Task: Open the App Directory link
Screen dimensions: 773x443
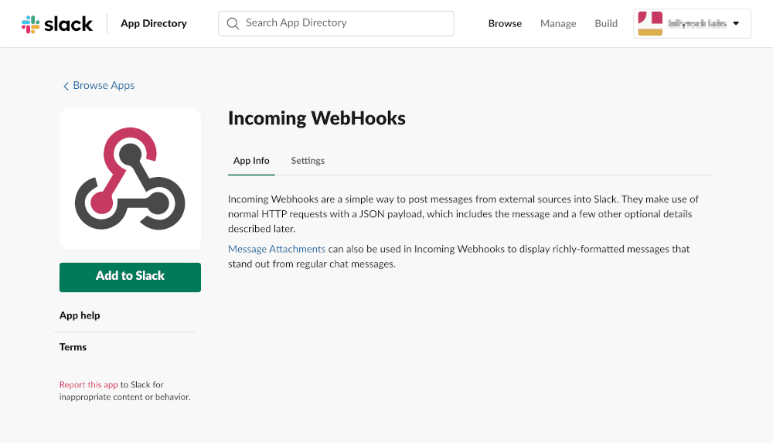Action: [154, 23]
